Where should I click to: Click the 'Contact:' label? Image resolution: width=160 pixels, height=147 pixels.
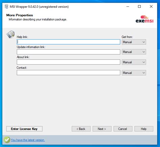click(22, 68)
